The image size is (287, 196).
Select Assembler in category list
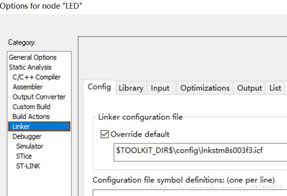coord(28,87)
